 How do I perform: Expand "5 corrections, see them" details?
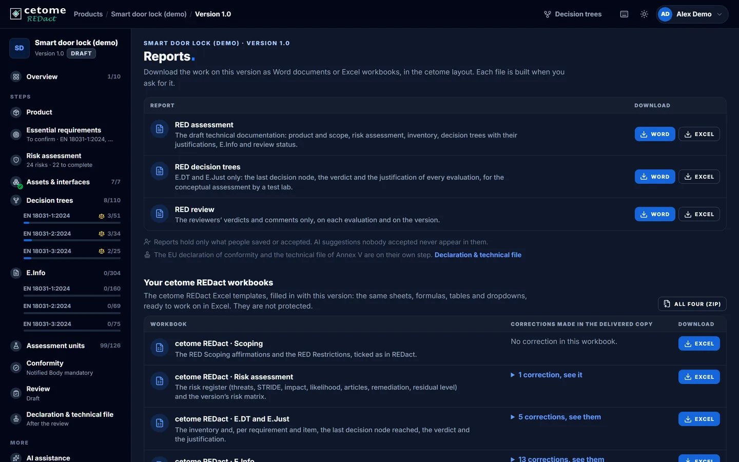coord(556,417)
